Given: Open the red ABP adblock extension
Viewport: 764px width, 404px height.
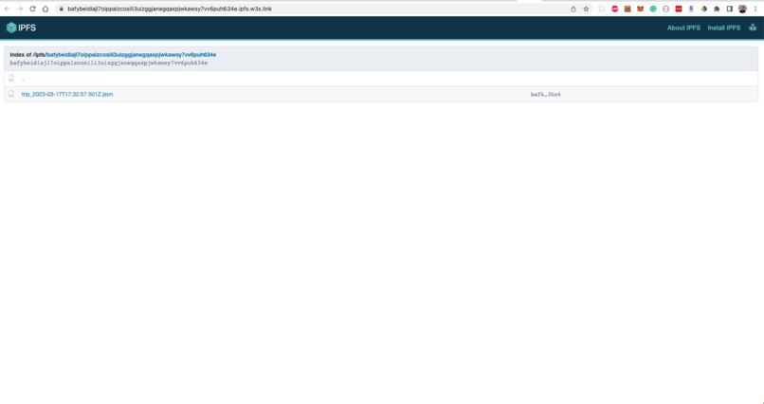Looking at the screenshot, I should coord(615,9).
